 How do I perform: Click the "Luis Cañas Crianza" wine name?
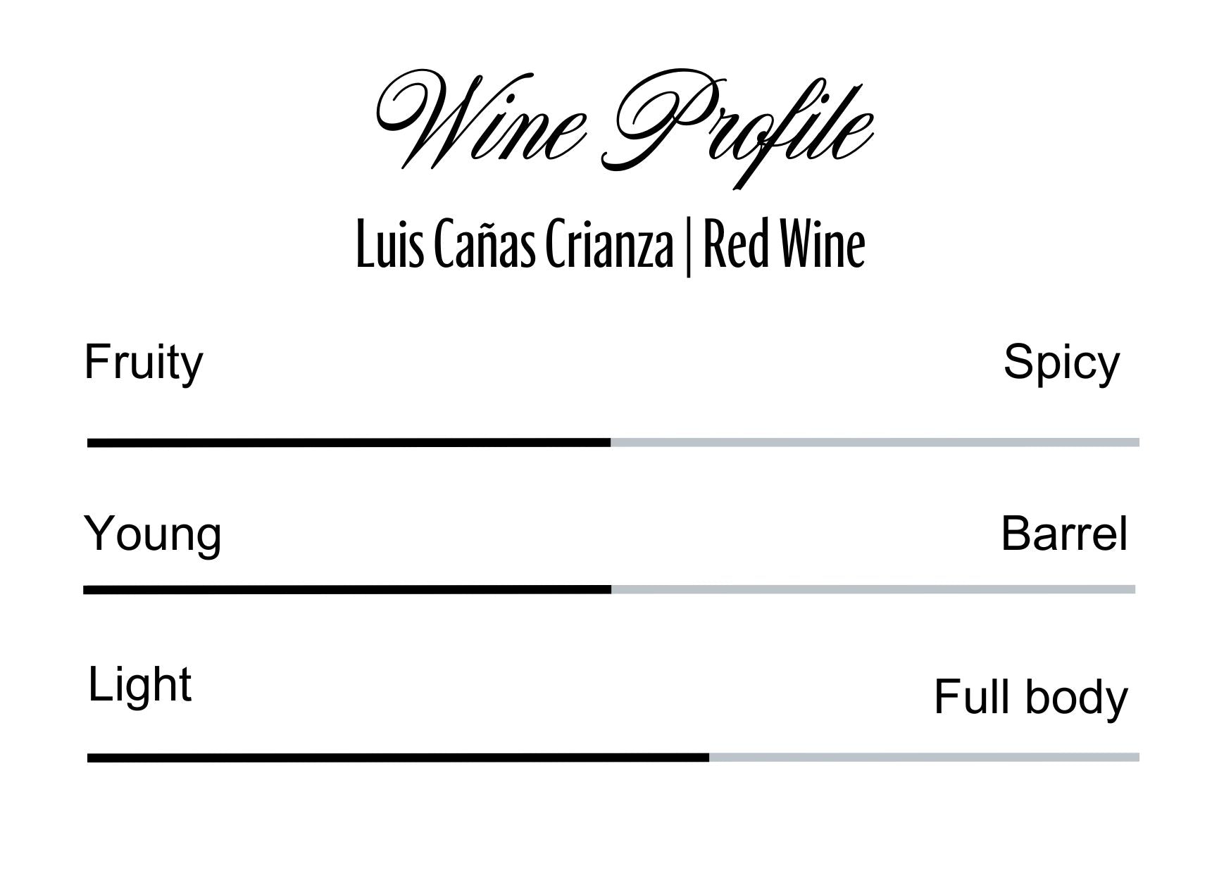point(514,245)
